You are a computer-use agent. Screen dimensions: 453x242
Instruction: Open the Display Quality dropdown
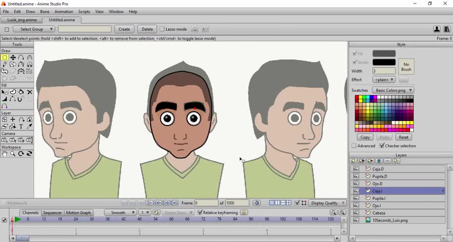point(327,203)
